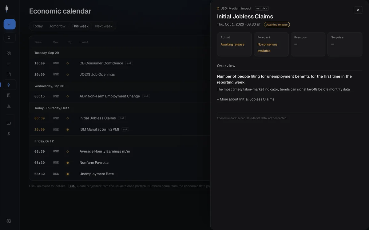The image size is (369, 230).
Task: Click the Surprise card in detail panel
Action: [x=345, y=44]
